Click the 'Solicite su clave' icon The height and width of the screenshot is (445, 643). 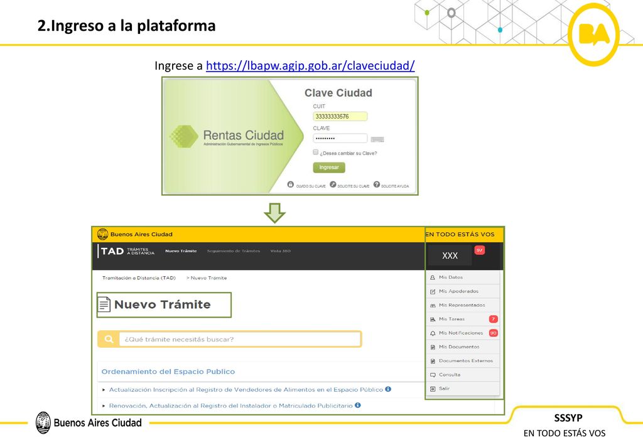(x=333, y=185)
